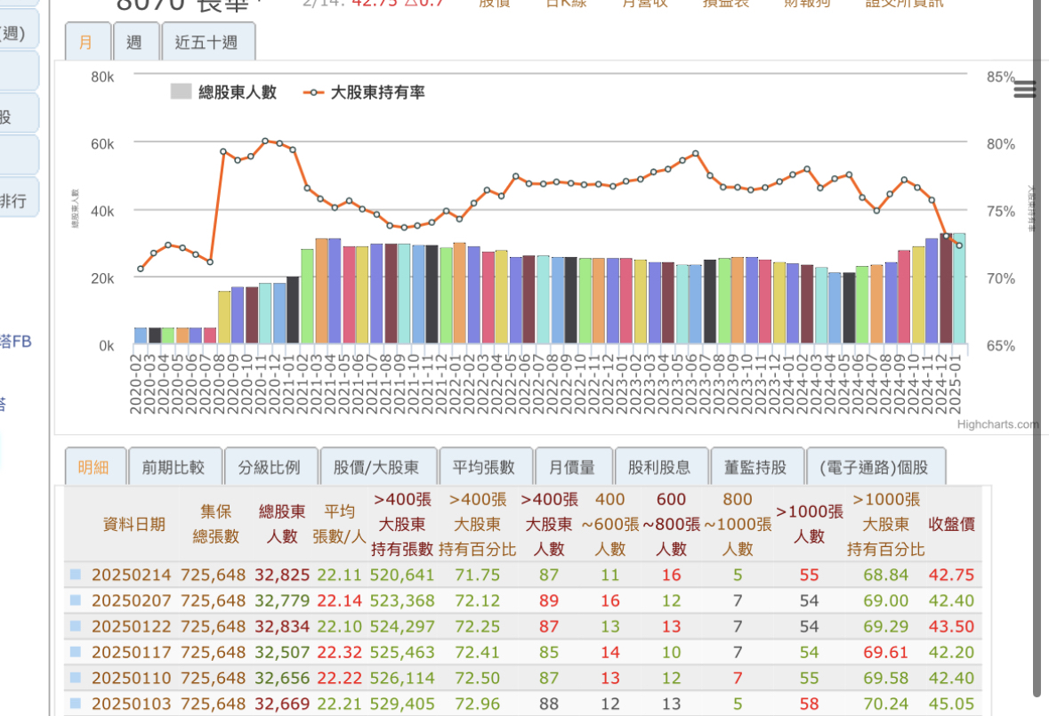Go to the 股價/大股東 tab
This screenshot has height=716, width=1049.
[x=376, y=467]
